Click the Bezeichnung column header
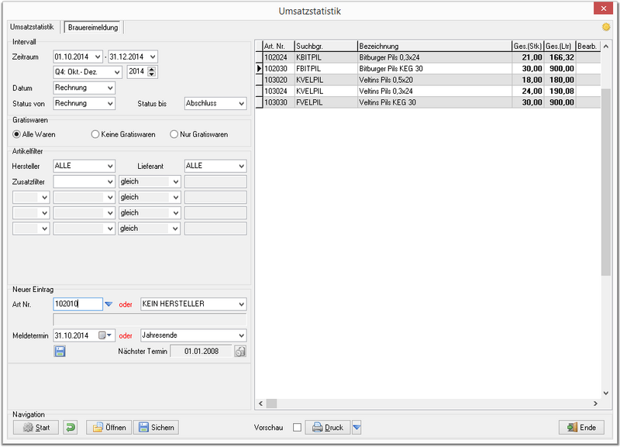 (x=435, y=46)
